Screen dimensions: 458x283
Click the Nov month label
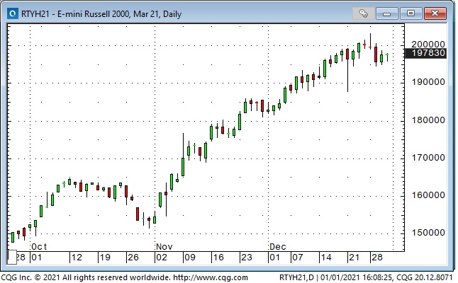[x=164, y=247]
